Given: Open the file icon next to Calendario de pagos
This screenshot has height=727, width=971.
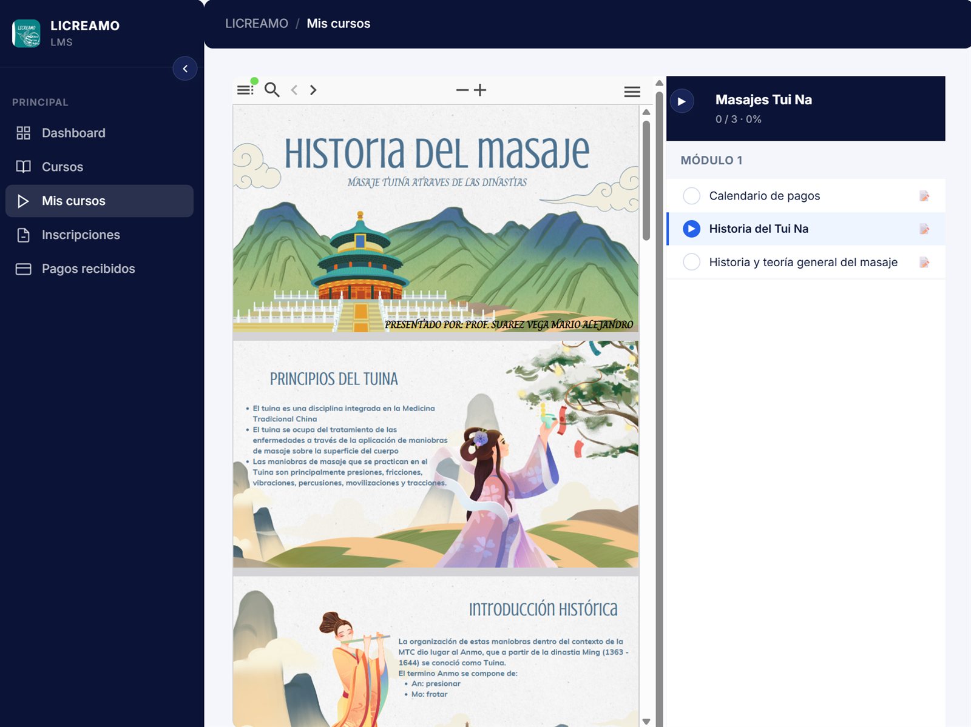Looking at the screenshot, I should point(924,196).
